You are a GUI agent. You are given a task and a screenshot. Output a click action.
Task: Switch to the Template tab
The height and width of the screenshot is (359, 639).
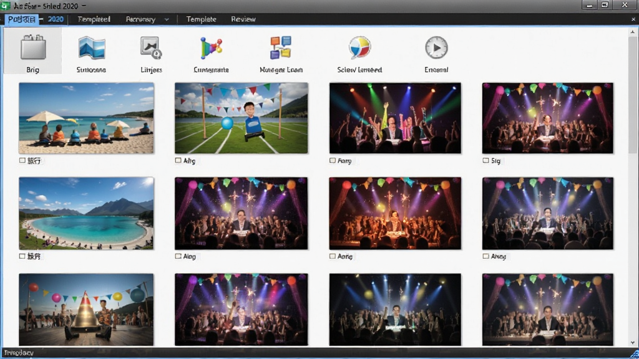202,19
